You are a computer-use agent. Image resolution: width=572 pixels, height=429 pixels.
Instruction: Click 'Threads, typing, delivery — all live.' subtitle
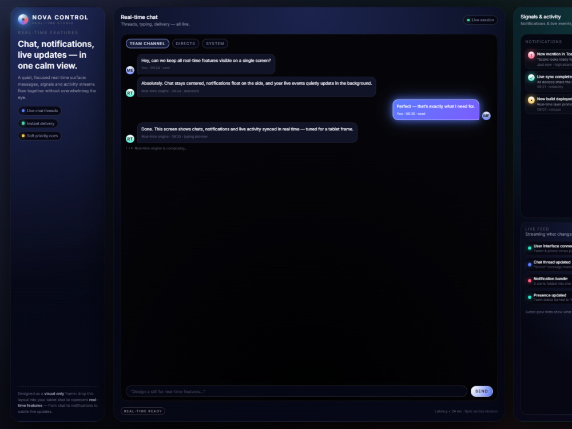[155, 24]
